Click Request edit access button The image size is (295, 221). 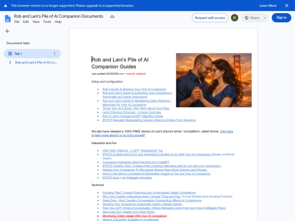coord(210,18)
